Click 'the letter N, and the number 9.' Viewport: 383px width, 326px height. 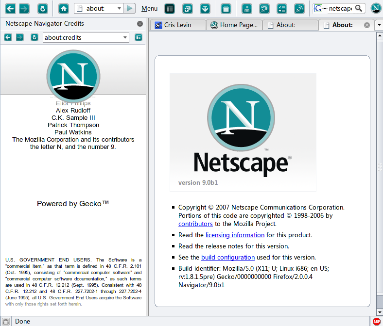tap(73, 147)
